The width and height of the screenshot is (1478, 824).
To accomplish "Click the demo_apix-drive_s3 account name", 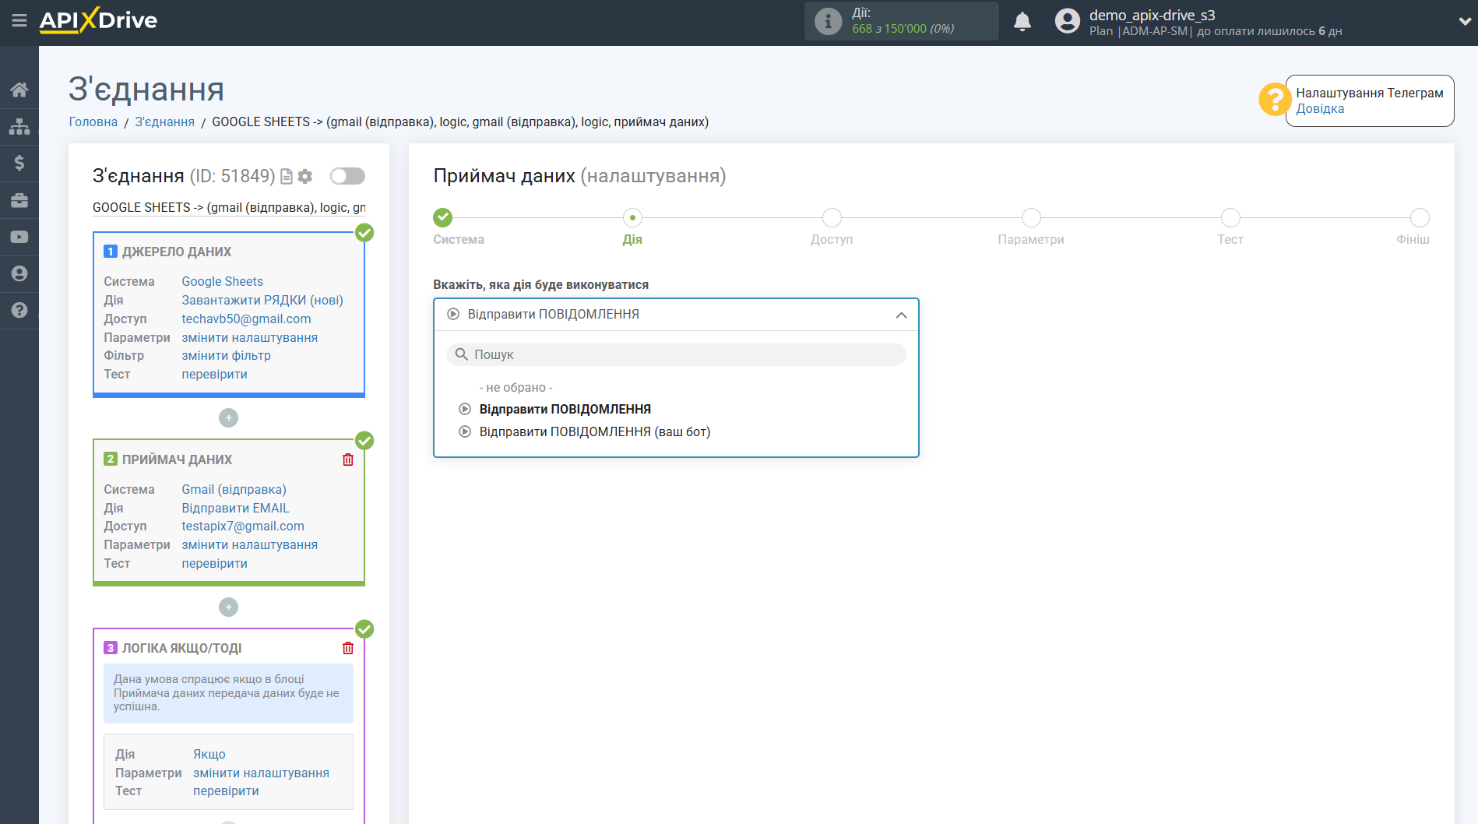I will click(1152, 15).
